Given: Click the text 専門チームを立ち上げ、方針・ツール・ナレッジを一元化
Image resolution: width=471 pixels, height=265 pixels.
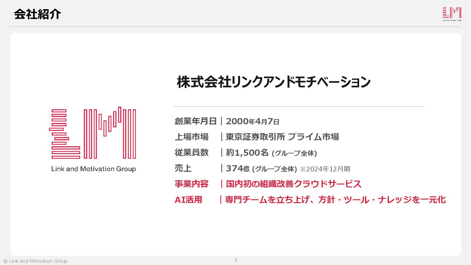Looking at the screenshot, I should (x=335, y=200).
